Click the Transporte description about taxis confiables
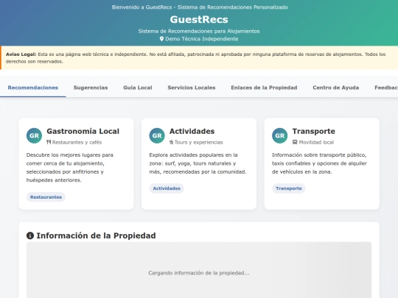398x298 pixels. click(319, 163)
